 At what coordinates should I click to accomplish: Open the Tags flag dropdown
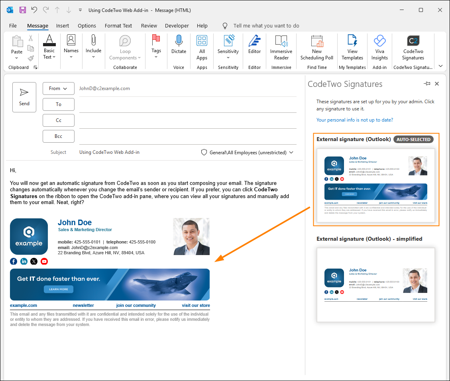pos(156,47)
